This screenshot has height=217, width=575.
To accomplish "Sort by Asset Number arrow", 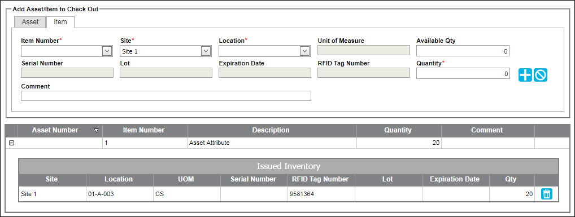I will click(x=96, y=130).
